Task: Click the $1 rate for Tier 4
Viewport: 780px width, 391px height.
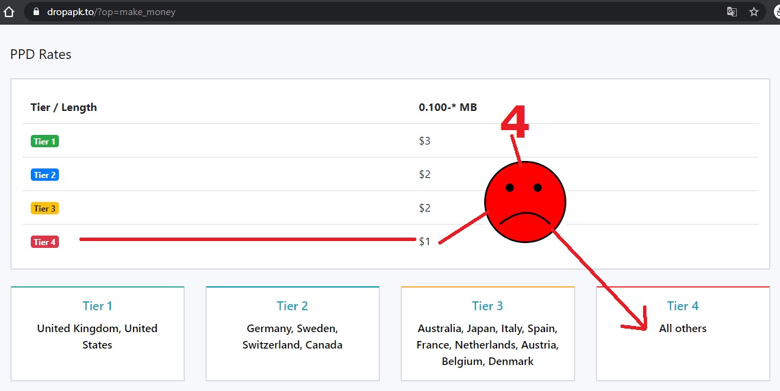Action: (425, 242)
